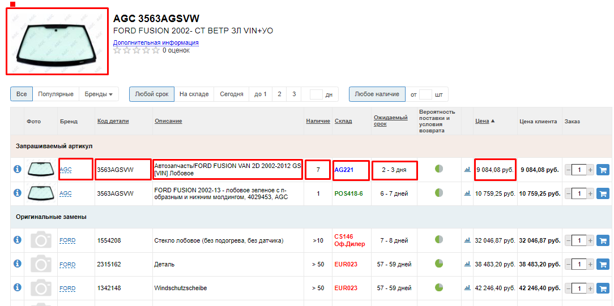
Task: Filter delivery within 2 days
Action: click(279, 94)
